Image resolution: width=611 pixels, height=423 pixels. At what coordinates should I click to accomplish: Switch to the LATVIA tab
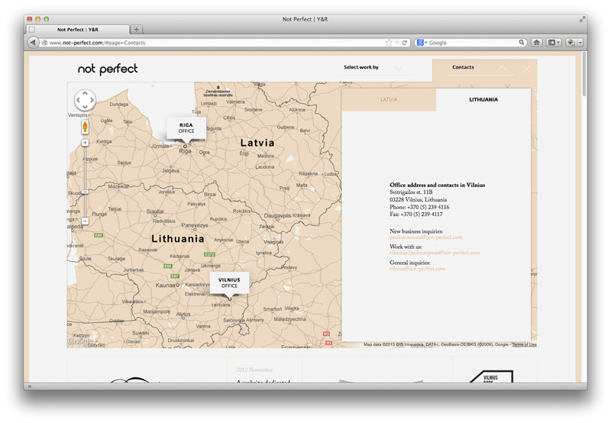(389, 100)
